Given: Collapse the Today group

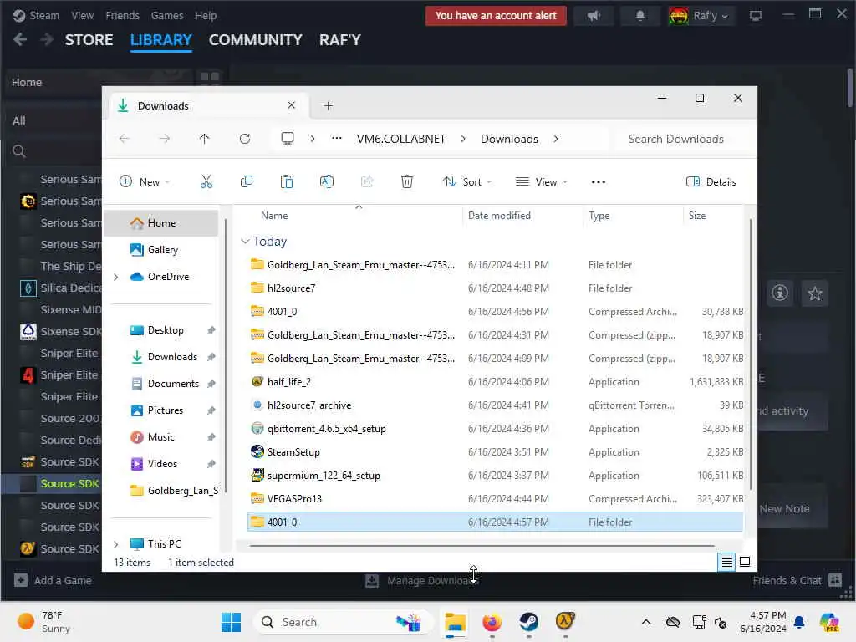Looking at the screenshot, I should (x=245, y=242).
